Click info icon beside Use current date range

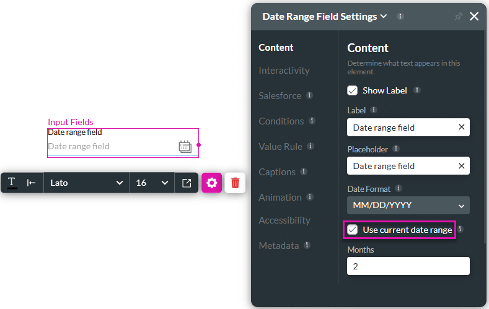coord(460,229)
